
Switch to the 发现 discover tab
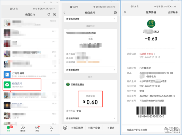[37, 128]
